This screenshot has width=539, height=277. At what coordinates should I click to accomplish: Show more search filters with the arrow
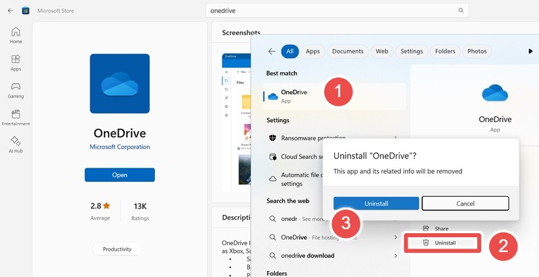(x=530, y=51)
